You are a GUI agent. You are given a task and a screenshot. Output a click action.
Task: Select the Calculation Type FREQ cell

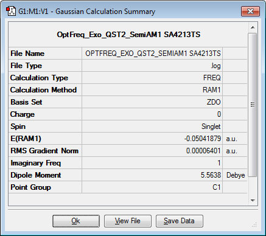152,78
